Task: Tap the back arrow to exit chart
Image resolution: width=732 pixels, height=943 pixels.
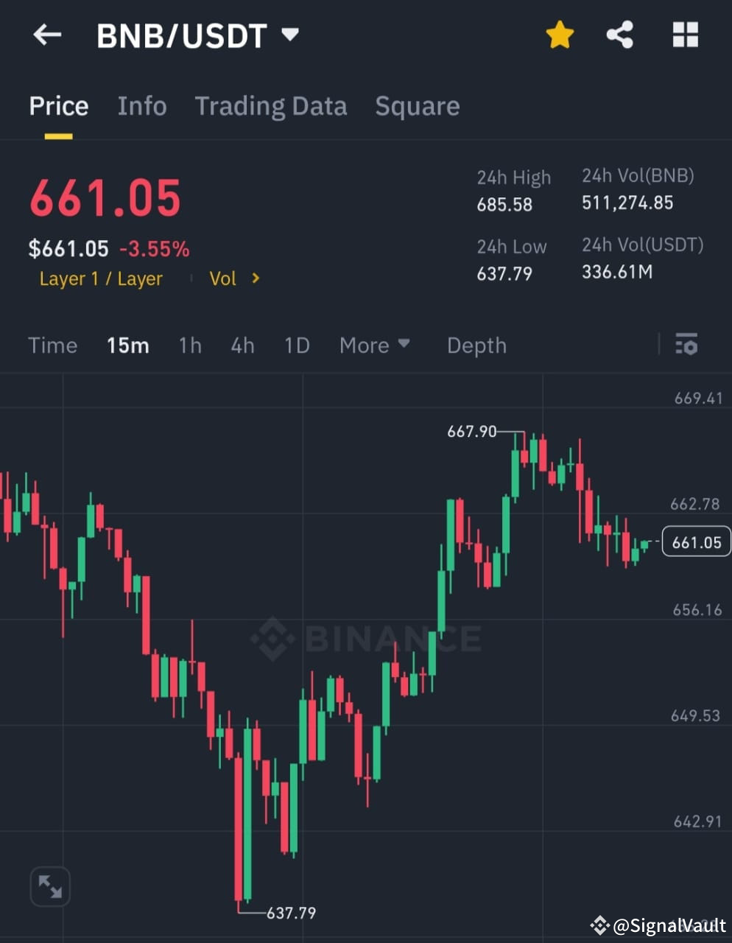Action: [46, 35]
